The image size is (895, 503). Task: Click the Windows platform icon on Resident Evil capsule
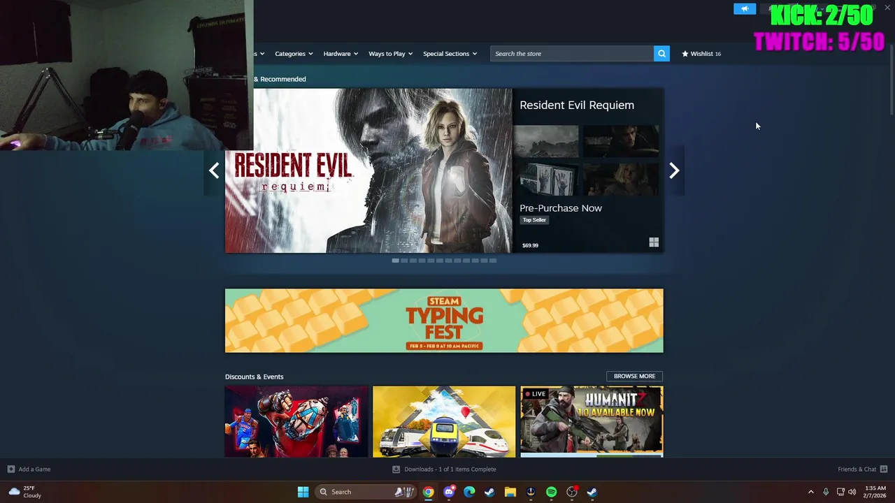[x=654, y=242]
